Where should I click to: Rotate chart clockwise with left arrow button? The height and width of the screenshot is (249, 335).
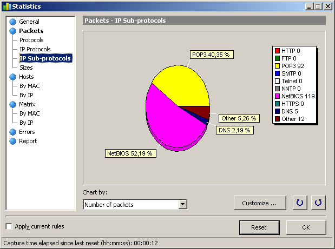tap(300, 203)
